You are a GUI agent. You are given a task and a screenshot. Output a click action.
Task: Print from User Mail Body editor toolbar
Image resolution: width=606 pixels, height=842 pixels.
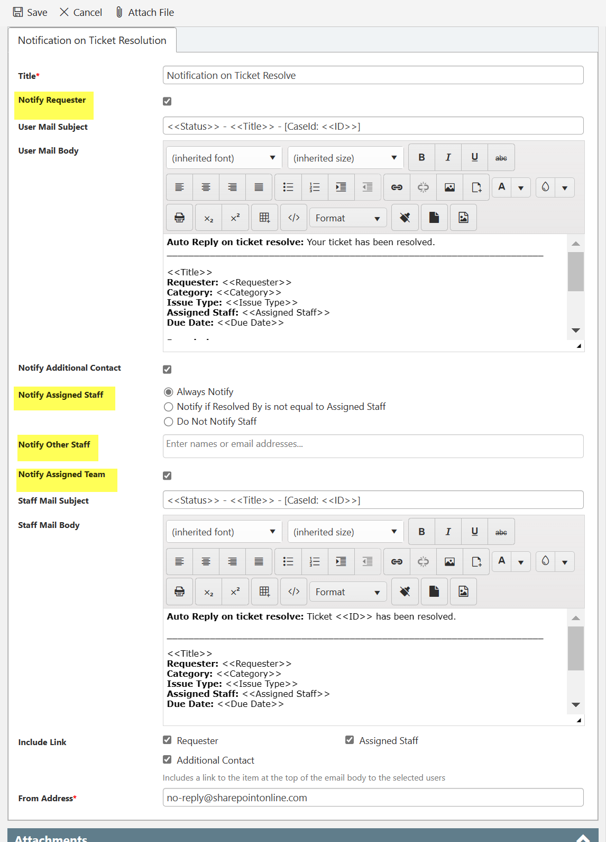tap(180, 218)
